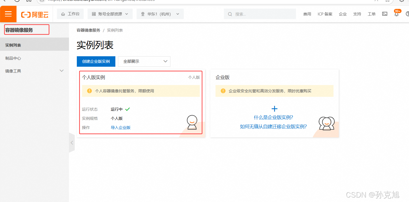This screenshot has width=409, height=202.
Task: Click the warning icon in 企业级安全托管 notice
Action: [x=223, y=91]
